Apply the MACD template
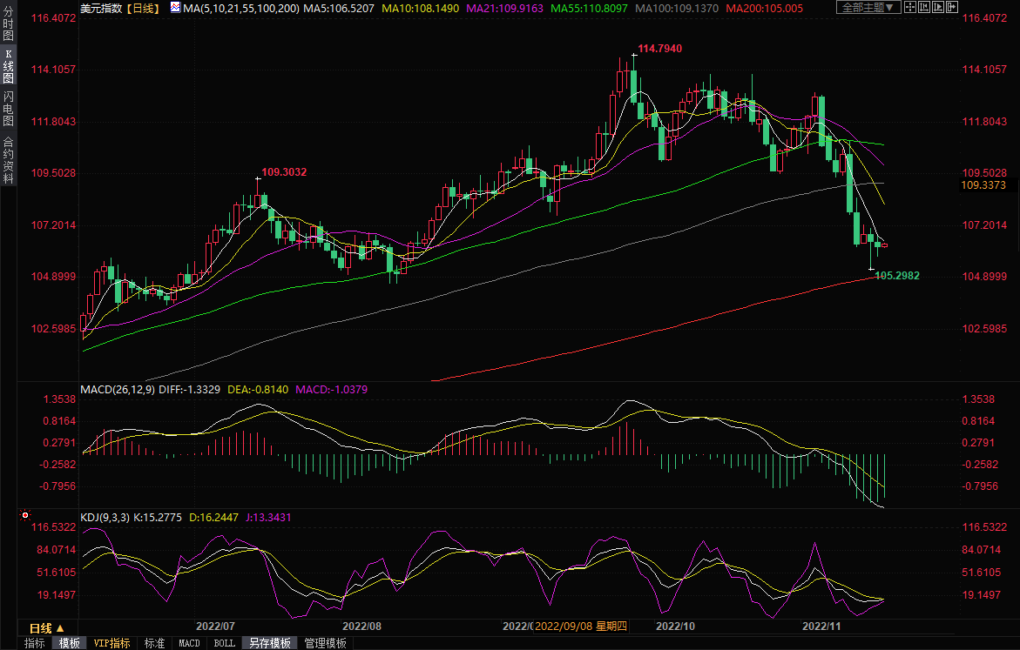The height and width of the screenshot is (650, 1020). [x=189, y=643]
